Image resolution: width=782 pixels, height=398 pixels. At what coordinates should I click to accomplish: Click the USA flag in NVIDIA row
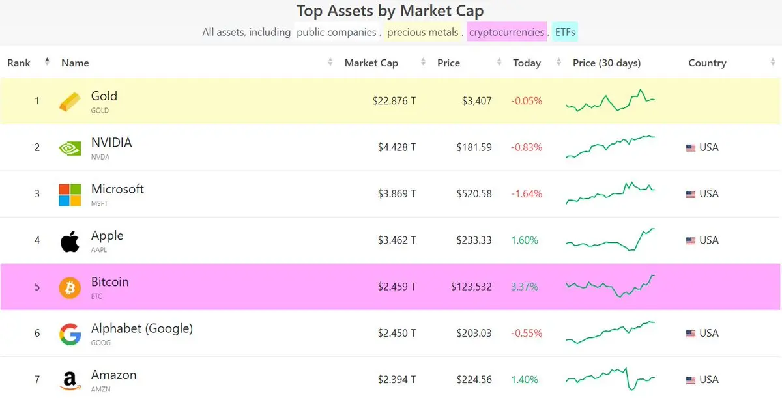(691, 148)
